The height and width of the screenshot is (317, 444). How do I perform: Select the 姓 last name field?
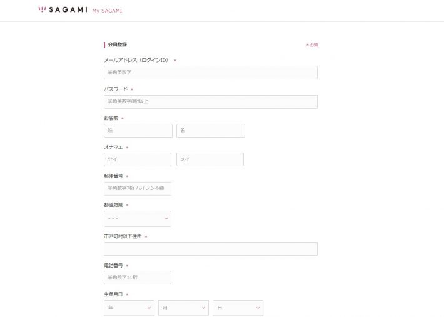click(x=138, y=131)
